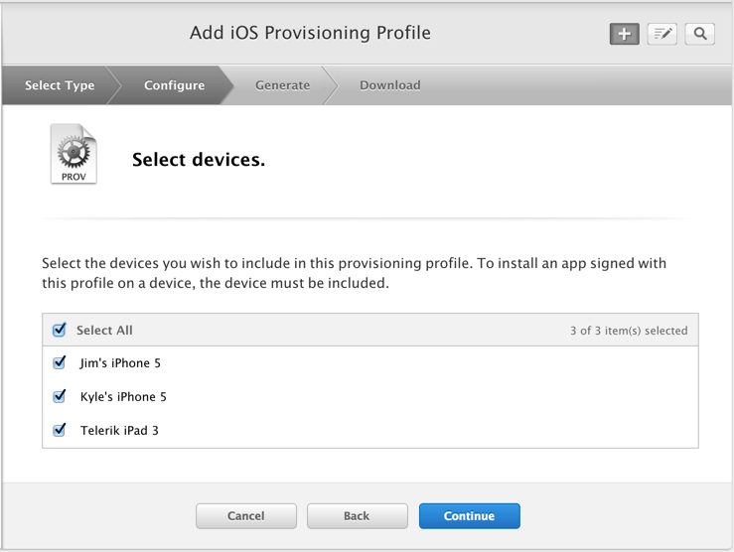Image resolution: width=734 pixels, height=552 pixels.
Task: Click the blue Continue button
Action: click(470, 516)
